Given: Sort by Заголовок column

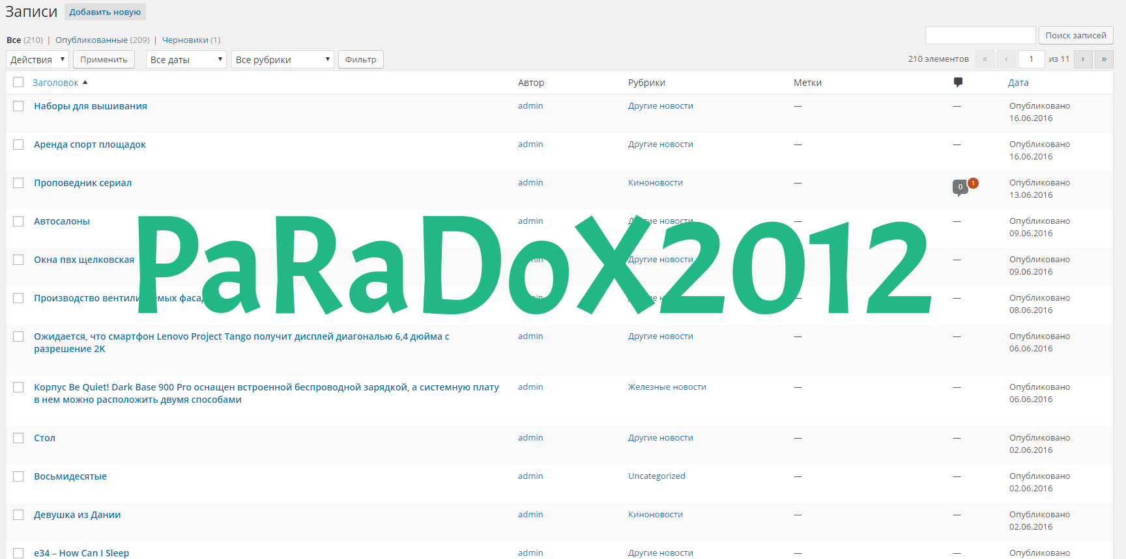Looking at the screenshot, I should [x=55, y=83].
